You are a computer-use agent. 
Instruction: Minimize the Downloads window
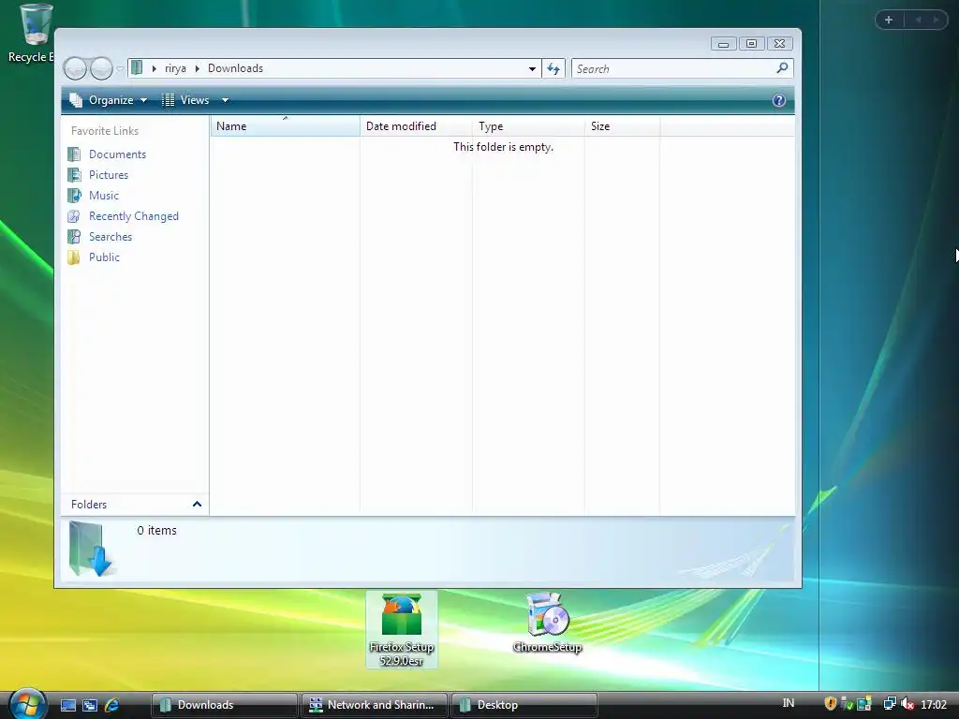(x=724, y=43)
